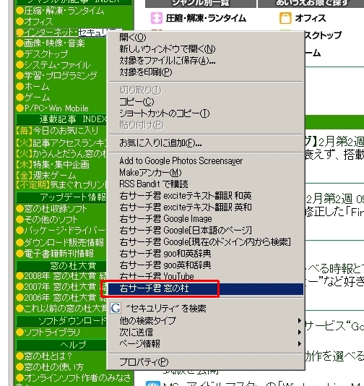Click the yellow bullet beside 窓の杜とは？

tap(19, 356)
